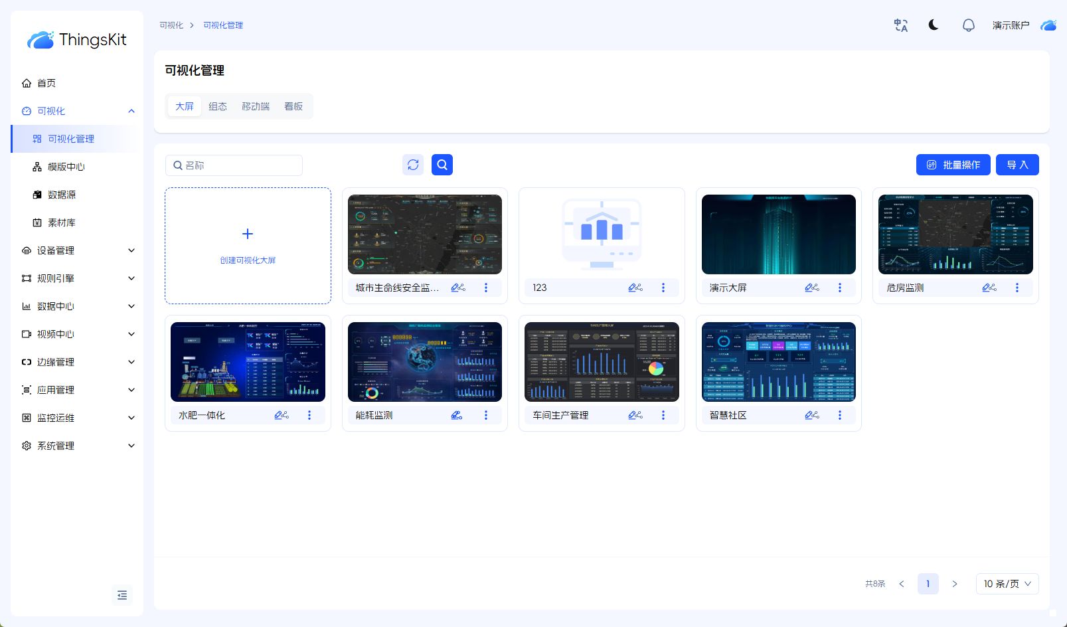
Task: Click the ThingsKit logo
Action: pyautogui.click(x=77, y=40)
